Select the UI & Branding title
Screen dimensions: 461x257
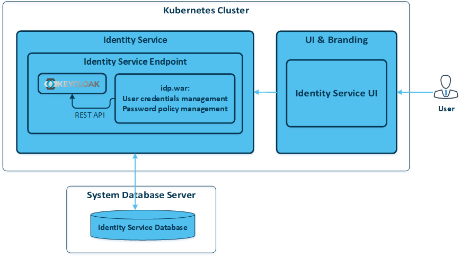pyautogui.click(x=336, y=40)
